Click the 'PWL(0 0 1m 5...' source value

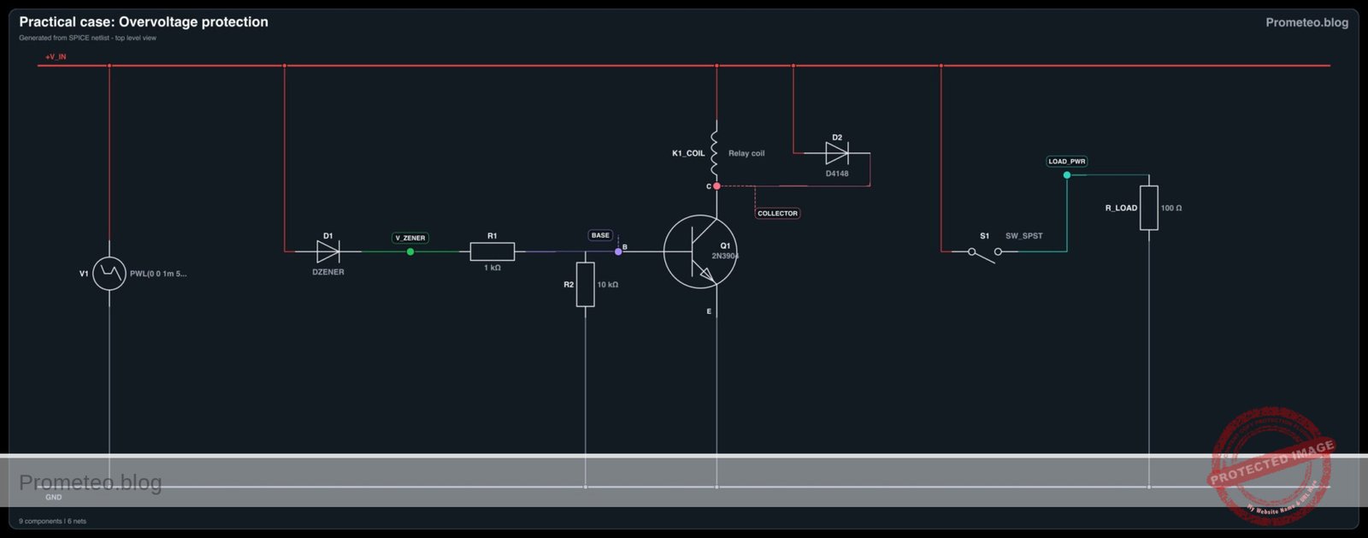[158, 274]
